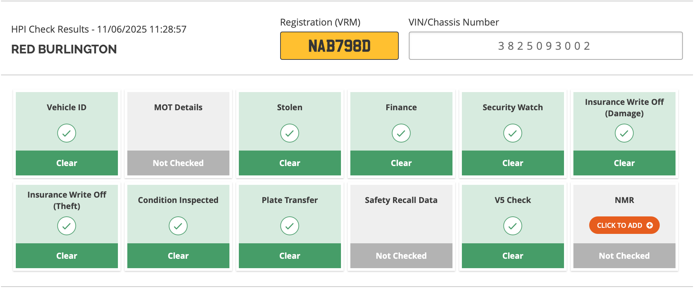The width and height of the screenshot is (694, 289).
Task: Click the Security Watch checkmark icon
Action: [513, 133]
